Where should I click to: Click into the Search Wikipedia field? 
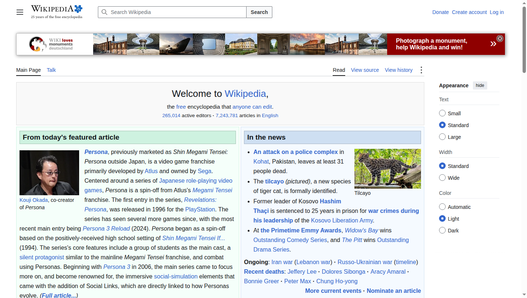(x=172, y=12)
